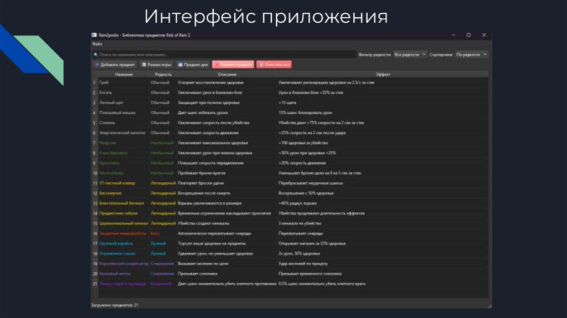
Task: Select the item name 'Церемониальный кинжал'
Action: point(123,224)
